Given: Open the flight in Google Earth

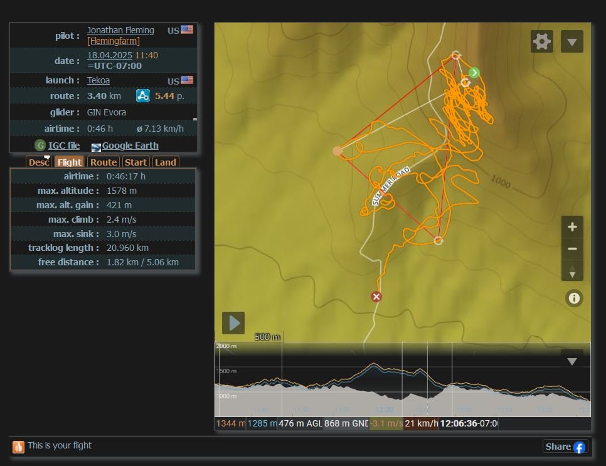Looking at the screenshot, I should [130, 146].
